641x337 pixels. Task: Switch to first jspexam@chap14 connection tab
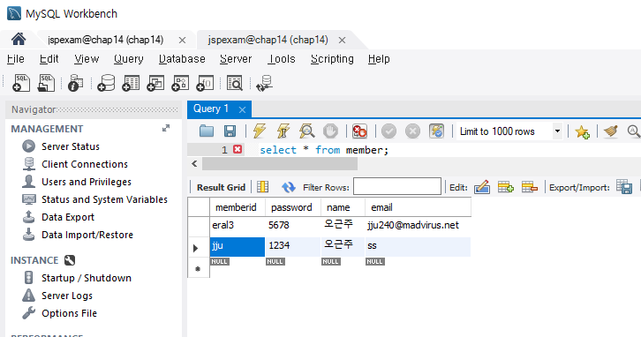tap(105, 40)
